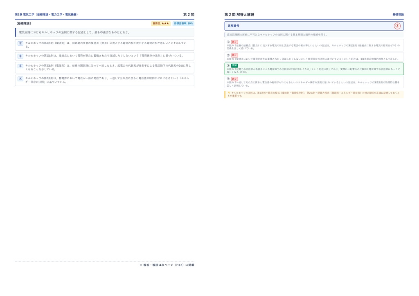The width and height of the screenshot is (419, 296).
Task: Click the 目標正答率: 80% badge
Action: (x=183, y=23)
